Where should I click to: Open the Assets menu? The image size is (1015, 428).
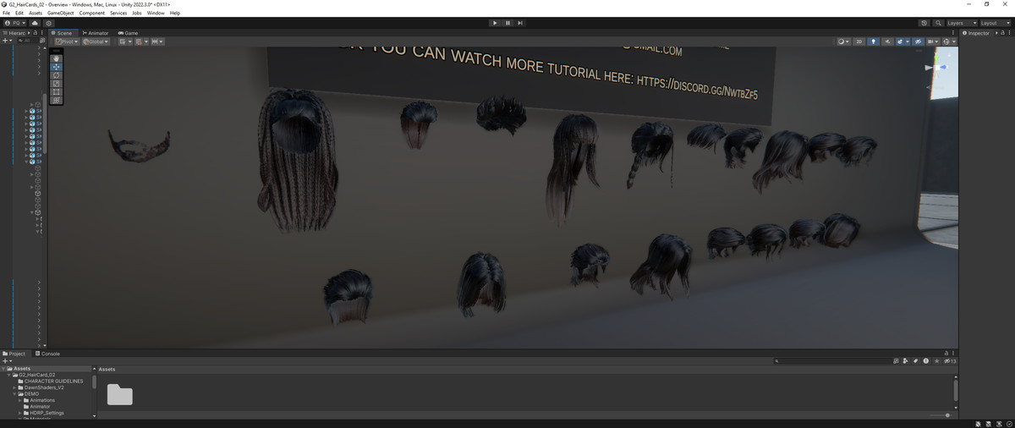[x=36, y=14]
